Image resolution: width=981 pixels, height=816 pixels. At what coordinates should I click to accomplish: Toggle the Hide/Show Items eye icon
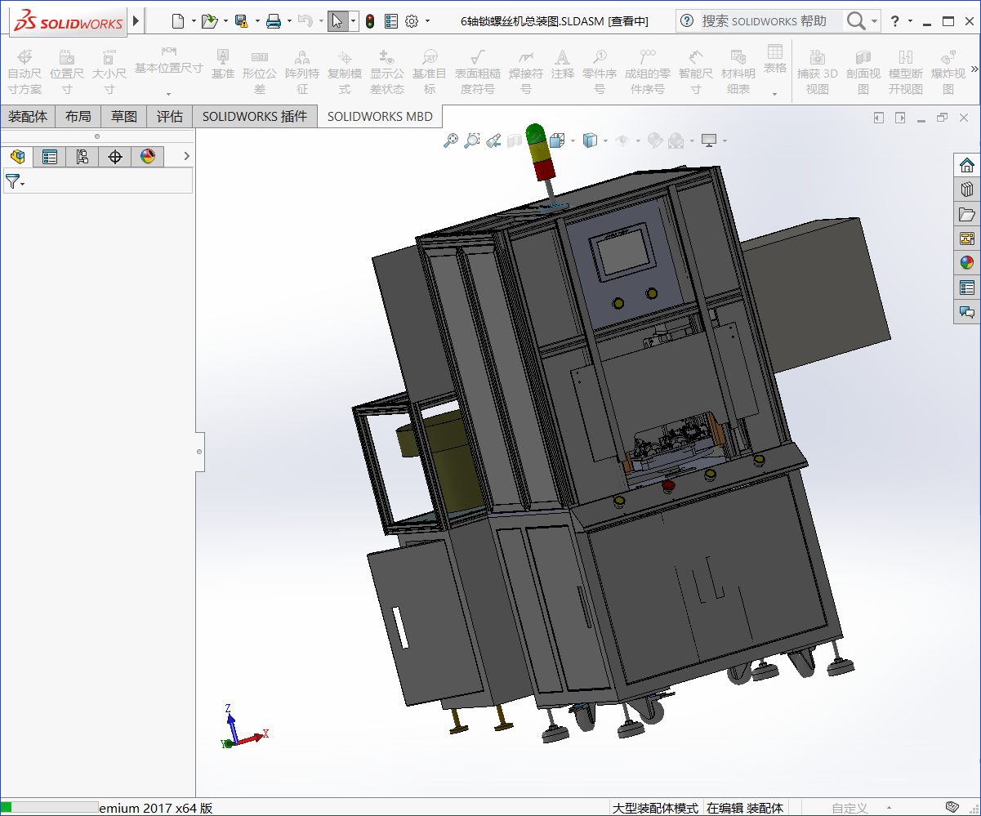click(622, 140)
